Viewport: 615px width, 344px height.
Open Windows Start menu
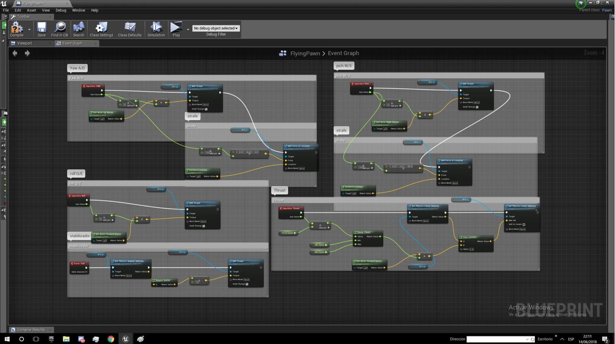(7, 339)
